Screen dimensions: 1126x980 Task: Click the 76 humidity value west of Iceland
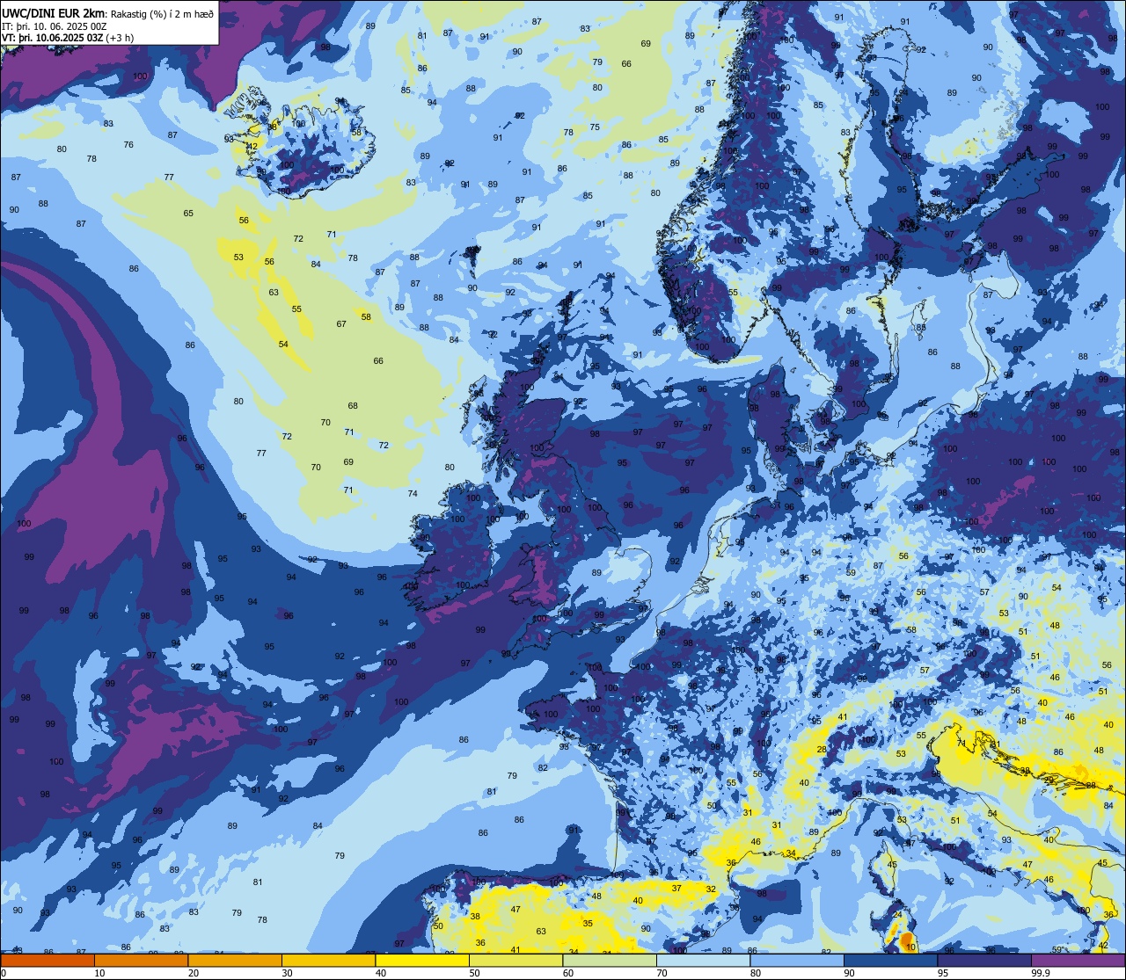pos(128,145)
